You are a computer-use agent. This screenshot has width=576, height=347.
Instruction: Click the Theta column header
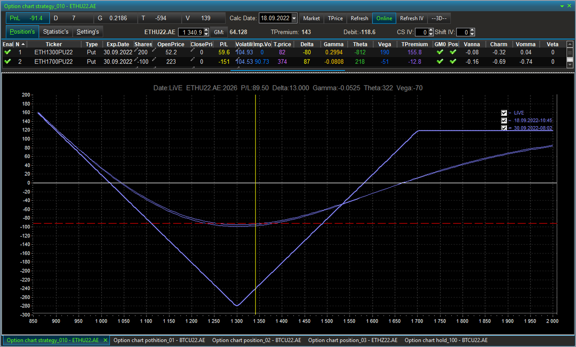(x=360, y=44)
